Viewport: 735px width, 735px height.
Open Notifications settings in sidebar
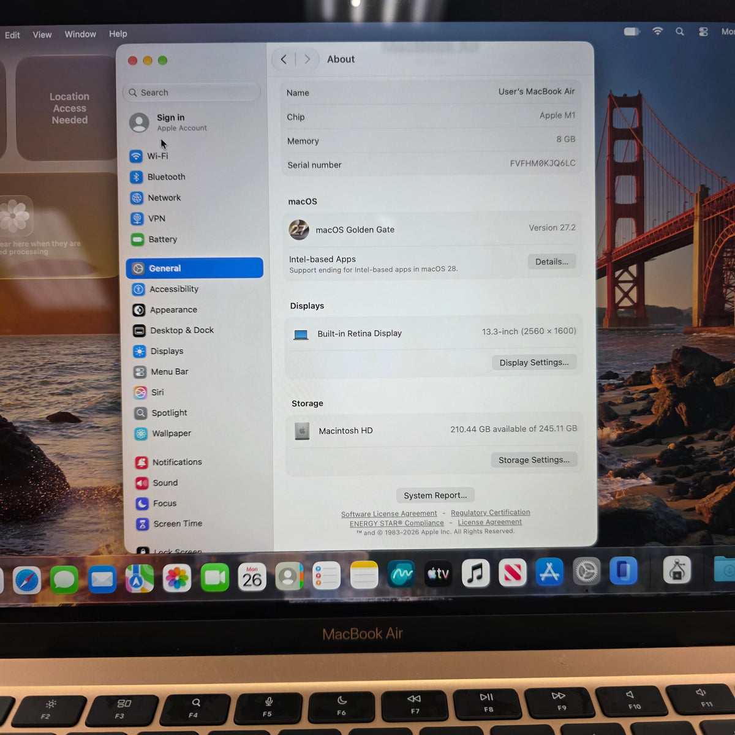[x=197, y=462]
